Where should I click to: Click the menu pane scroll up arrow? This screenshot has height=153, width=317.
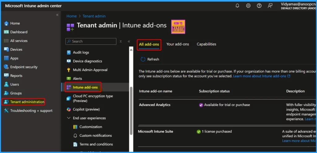pyautogui.click(x=131, y=50)
